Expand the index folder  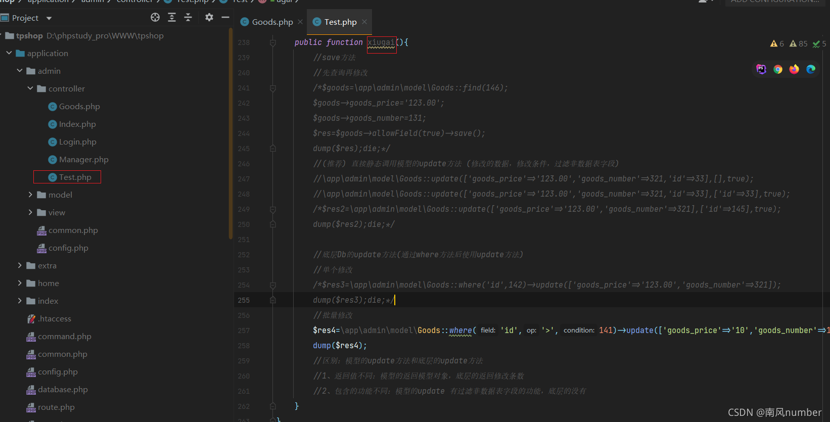pyautogui.click(x=20, y=301)
